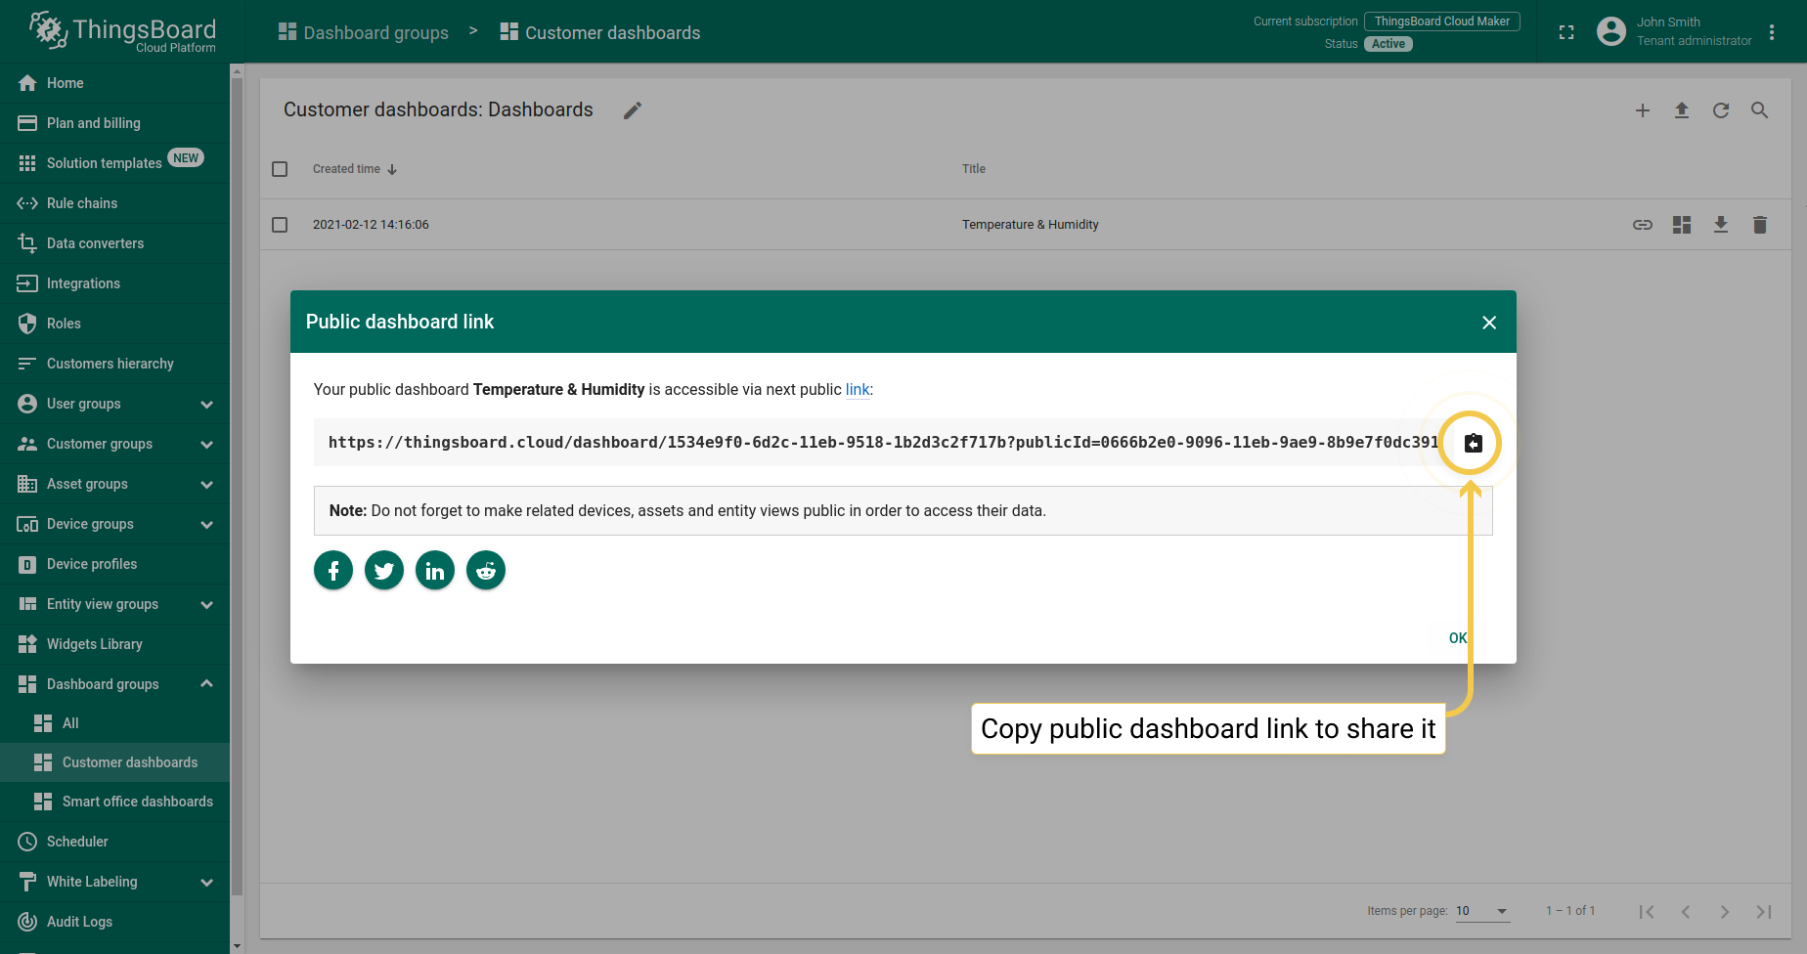Add a new dashboard with plus icon
This screenshot has height=954, width=1807.
pyautogui.click(x=1643, y=110)
